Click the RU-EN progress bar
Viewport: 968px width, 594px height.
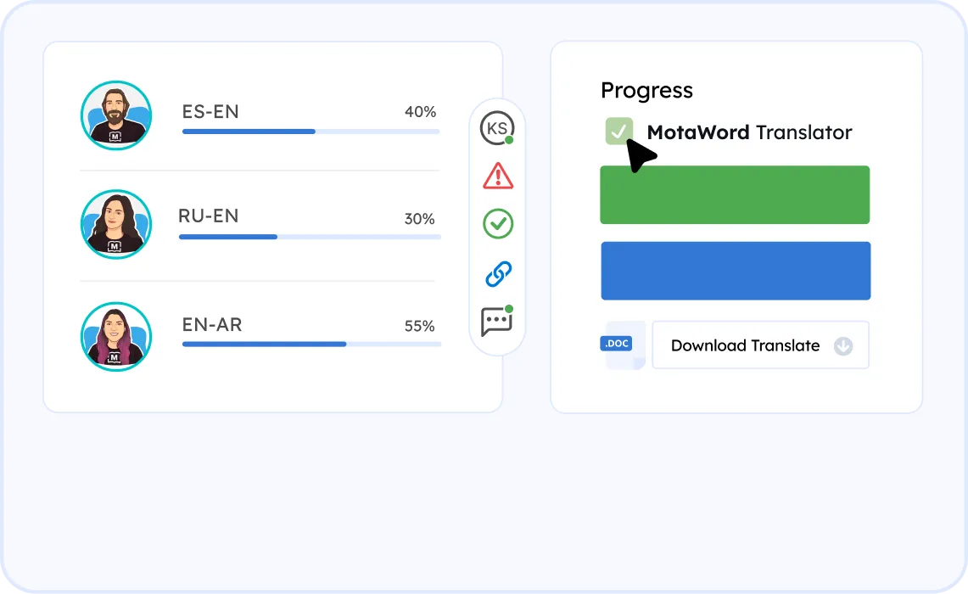pyautogui.click(x=310, y=237)
